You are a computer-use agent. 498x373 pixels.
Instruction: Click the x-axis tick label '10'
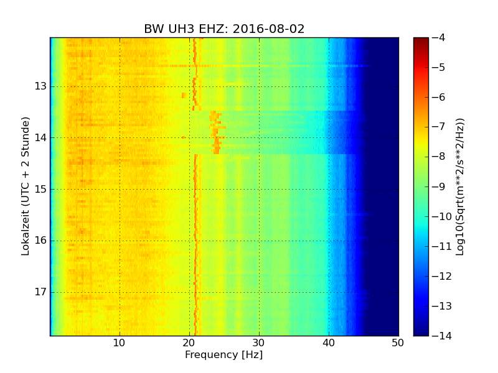[x=119, y=343]
